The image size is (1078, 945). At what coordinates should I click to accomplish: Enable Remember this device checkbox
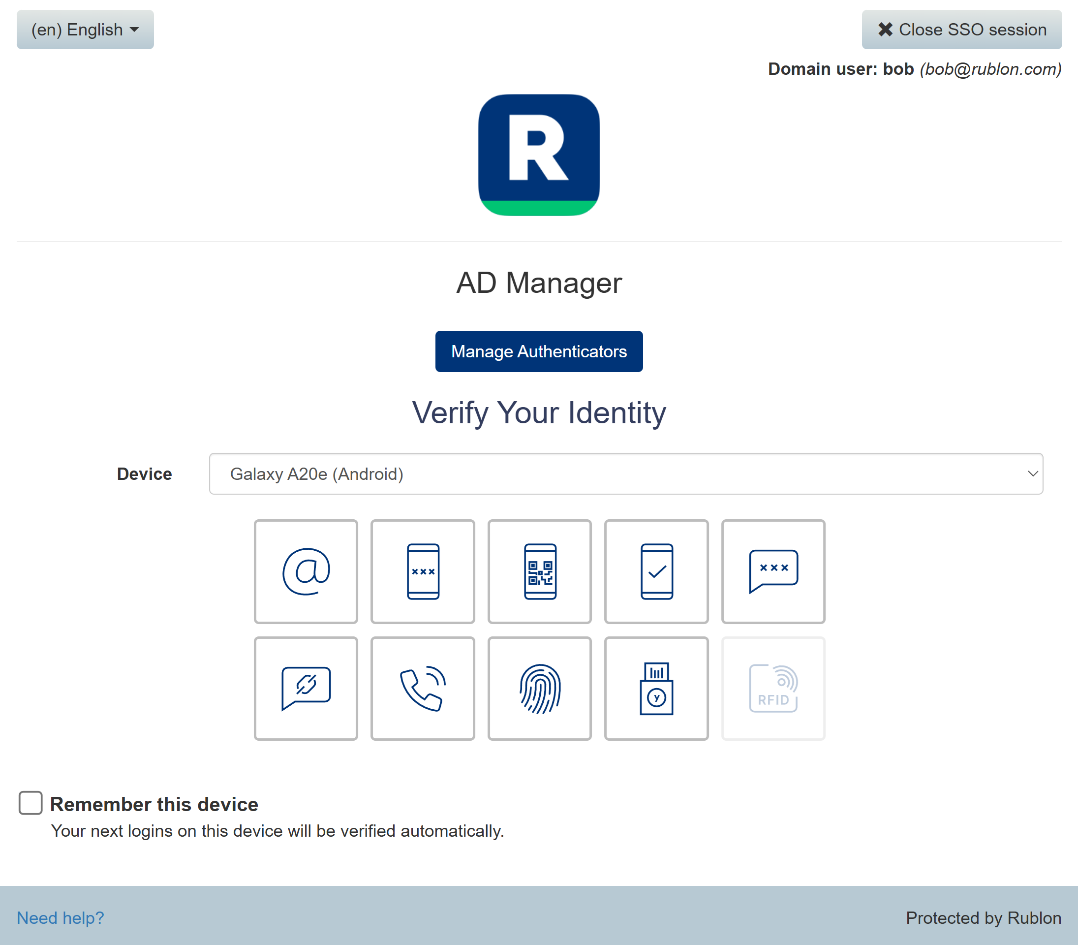31,803
